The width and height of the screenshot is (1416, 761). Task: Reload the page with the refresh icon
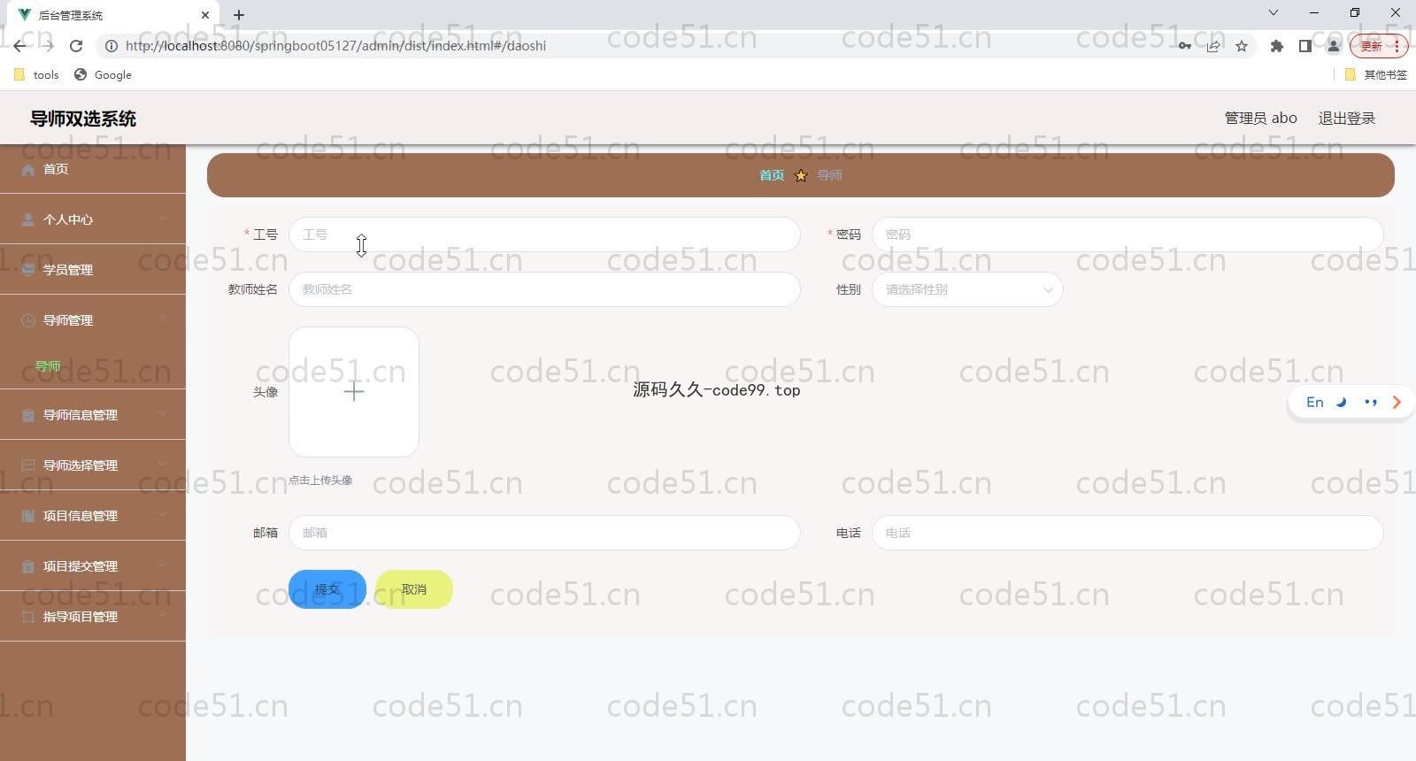[x=76, y=46]
